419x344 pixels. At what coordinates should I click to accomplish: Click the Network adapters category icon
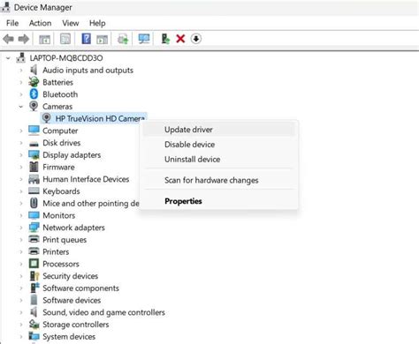click(34, 228)
